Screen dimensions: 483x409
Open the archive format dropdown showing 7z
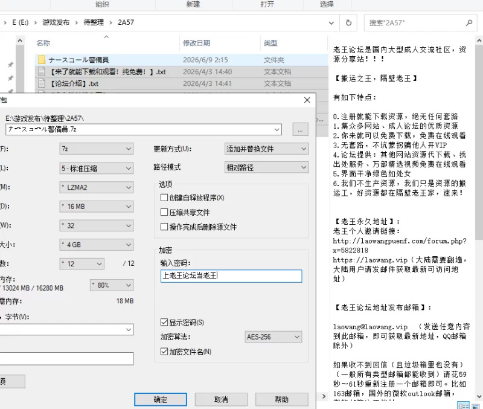[x=97, y=149]
